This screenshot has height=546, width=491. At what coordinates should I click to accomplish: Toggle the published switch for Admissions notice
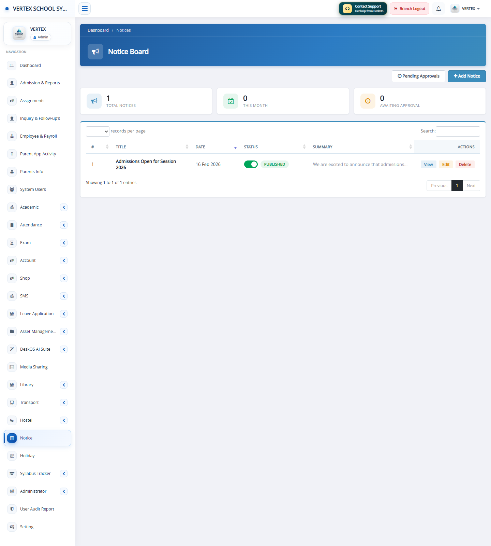(251, 164)
